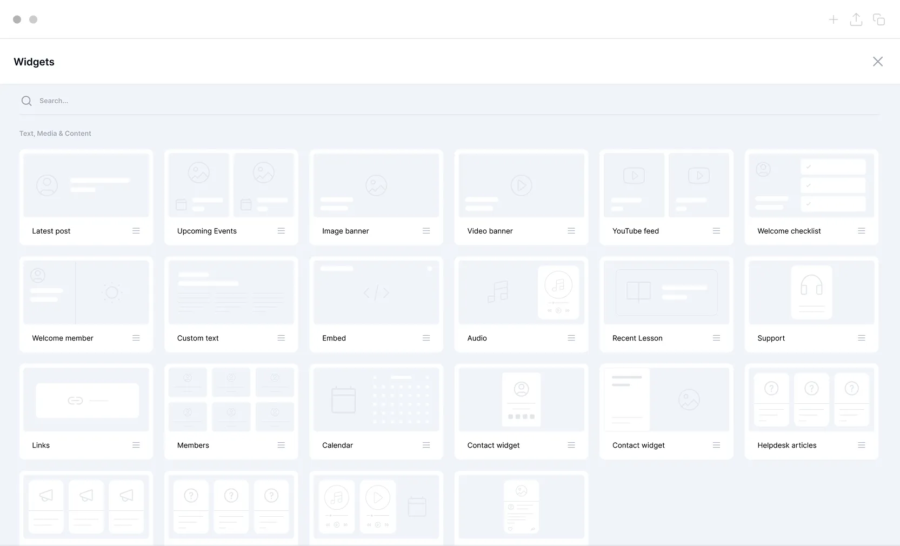The width and height of the screenshot is (900, 546).
Task: Click the YouTube feed menu handle
Action: coord(716,231)
